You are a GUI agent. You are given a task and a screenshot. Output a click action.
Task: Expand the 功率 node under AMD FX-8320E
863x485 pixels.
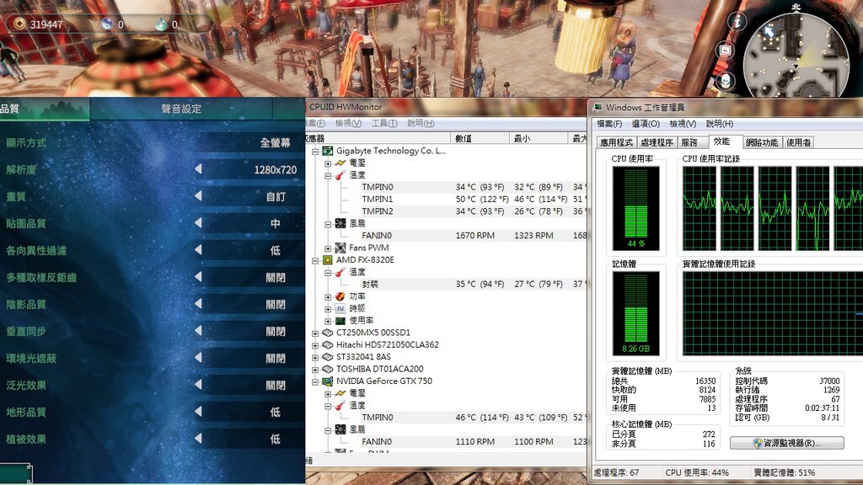(x=328, y=296)
